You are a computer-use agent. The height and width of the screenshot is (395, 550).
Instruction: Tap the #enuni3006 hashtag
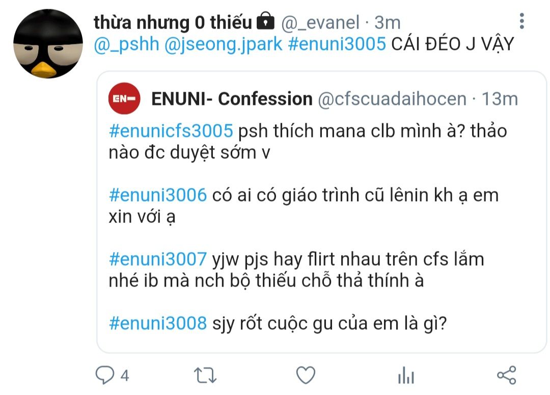coord(158,195)
